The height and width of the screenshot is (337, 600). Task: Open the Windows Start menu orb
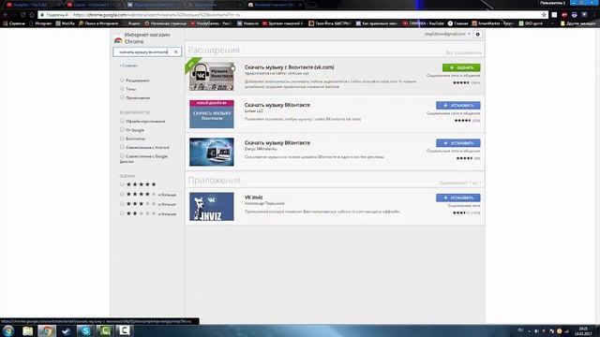coord(8,330)
